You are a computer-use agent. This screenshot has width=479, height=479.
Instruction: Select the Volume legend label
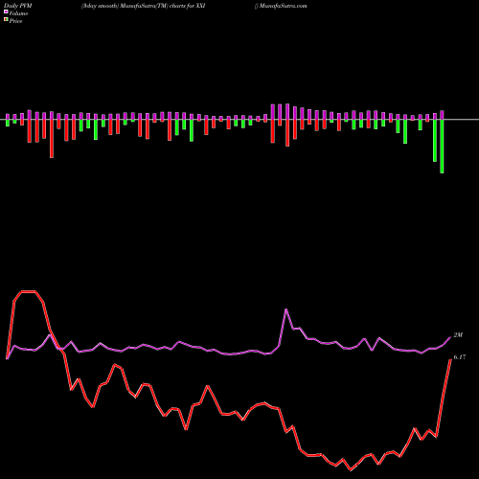[18, 13]
